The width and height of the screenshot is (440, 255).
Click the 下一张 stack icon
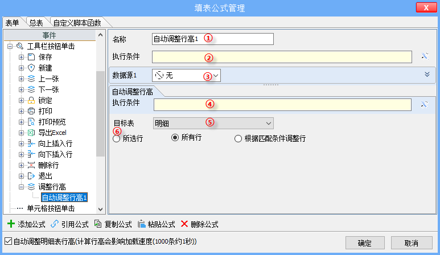pyautogui.click(x=31, y=89)
